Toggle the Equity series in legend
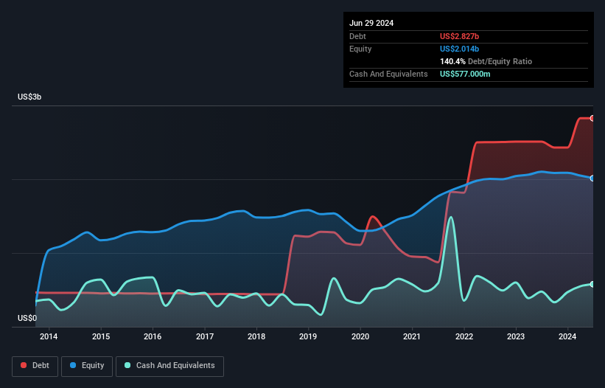This screenshot has width=605, height=388. coord(88,365)
